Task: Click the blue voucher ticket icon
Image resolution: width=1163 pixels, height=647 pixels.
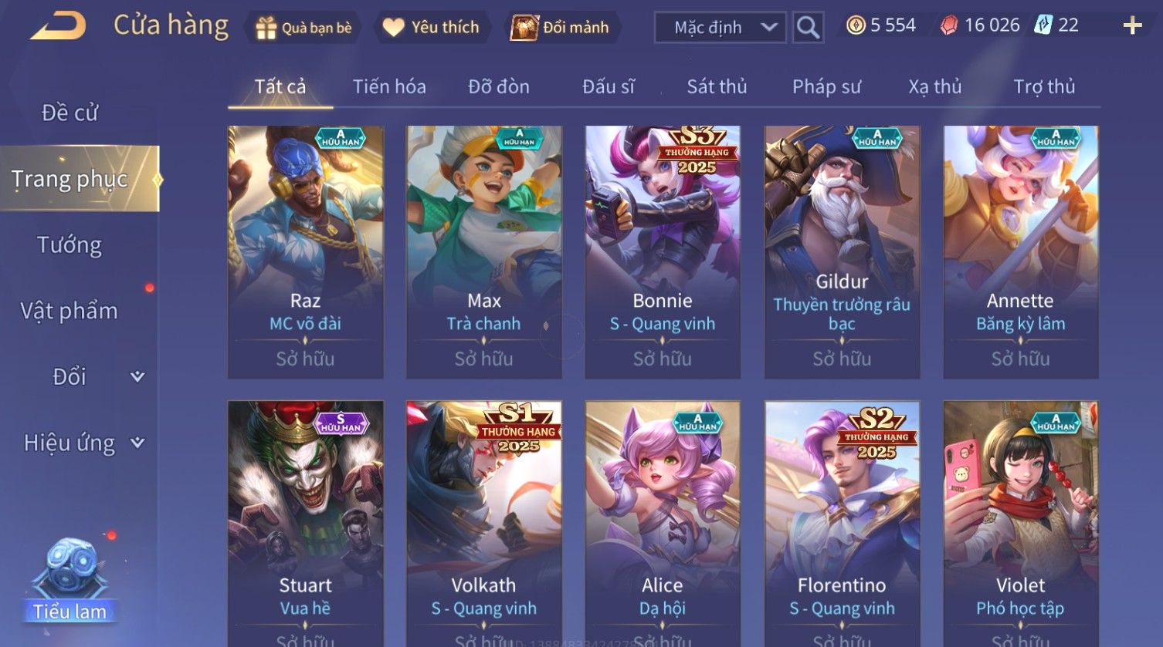Action: click(1043, 25)
